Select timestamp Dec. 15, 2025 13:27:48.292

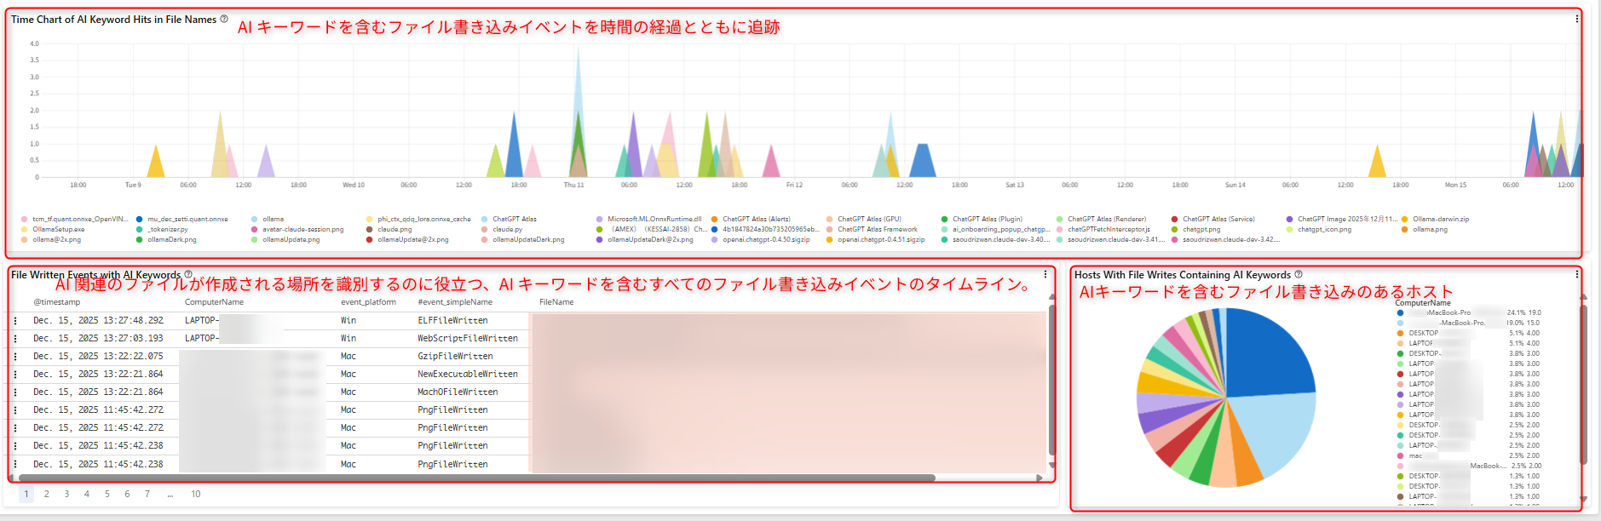tap(98, 321)
